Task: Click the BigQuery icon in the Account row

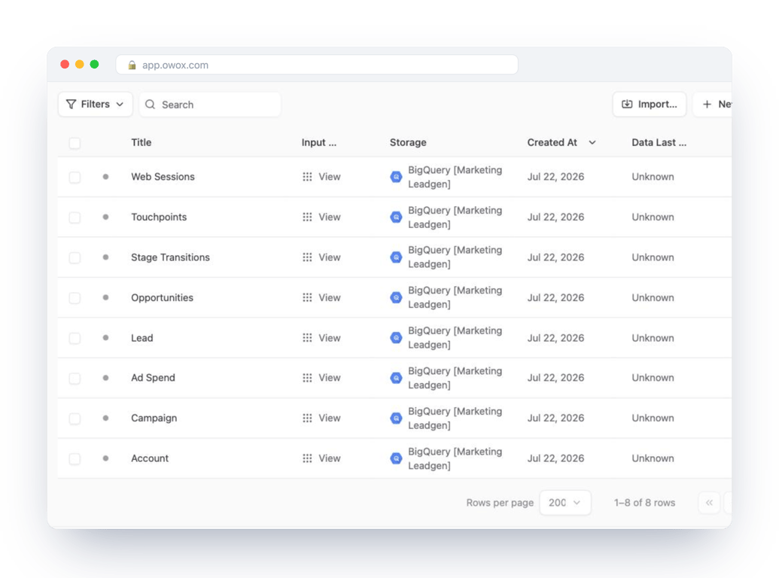Action: click(x=396, y=458)
